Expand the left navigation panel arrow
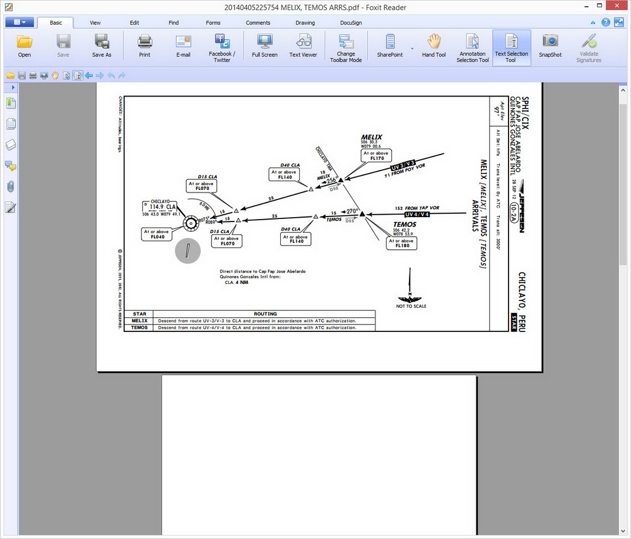Screen dimensions: 631x539 (x=13, y=87)
